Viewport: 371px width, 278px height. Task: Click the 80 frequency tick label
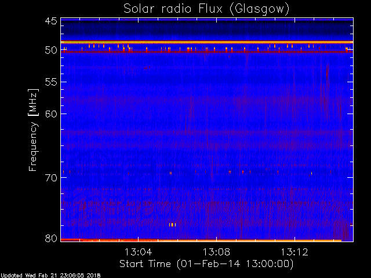(x=51, y=238)
